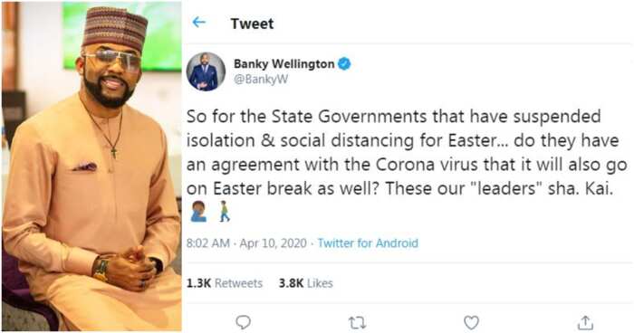Click the 8:02 AM timestamp
The width and height of the screenshot is (634, 333).
point(207,243)
